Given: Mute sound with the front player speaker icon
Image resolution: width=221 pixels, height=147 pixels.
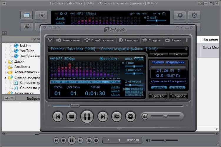Looking at the screenshot, I should pyautogui.click(x=145, y=117).
